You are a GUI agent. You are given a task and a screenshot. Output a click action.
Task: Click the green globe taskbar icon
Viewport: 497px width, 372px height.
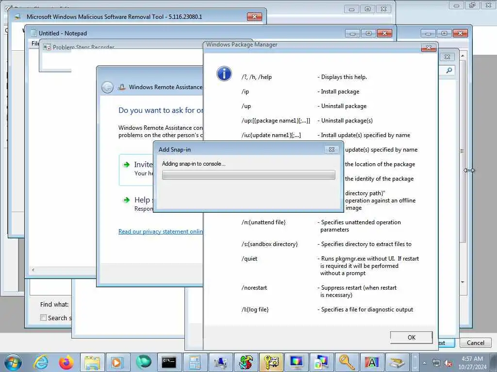click(143, 362)
